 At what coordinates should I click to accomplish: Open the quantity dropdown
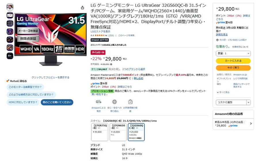point(233,53)
